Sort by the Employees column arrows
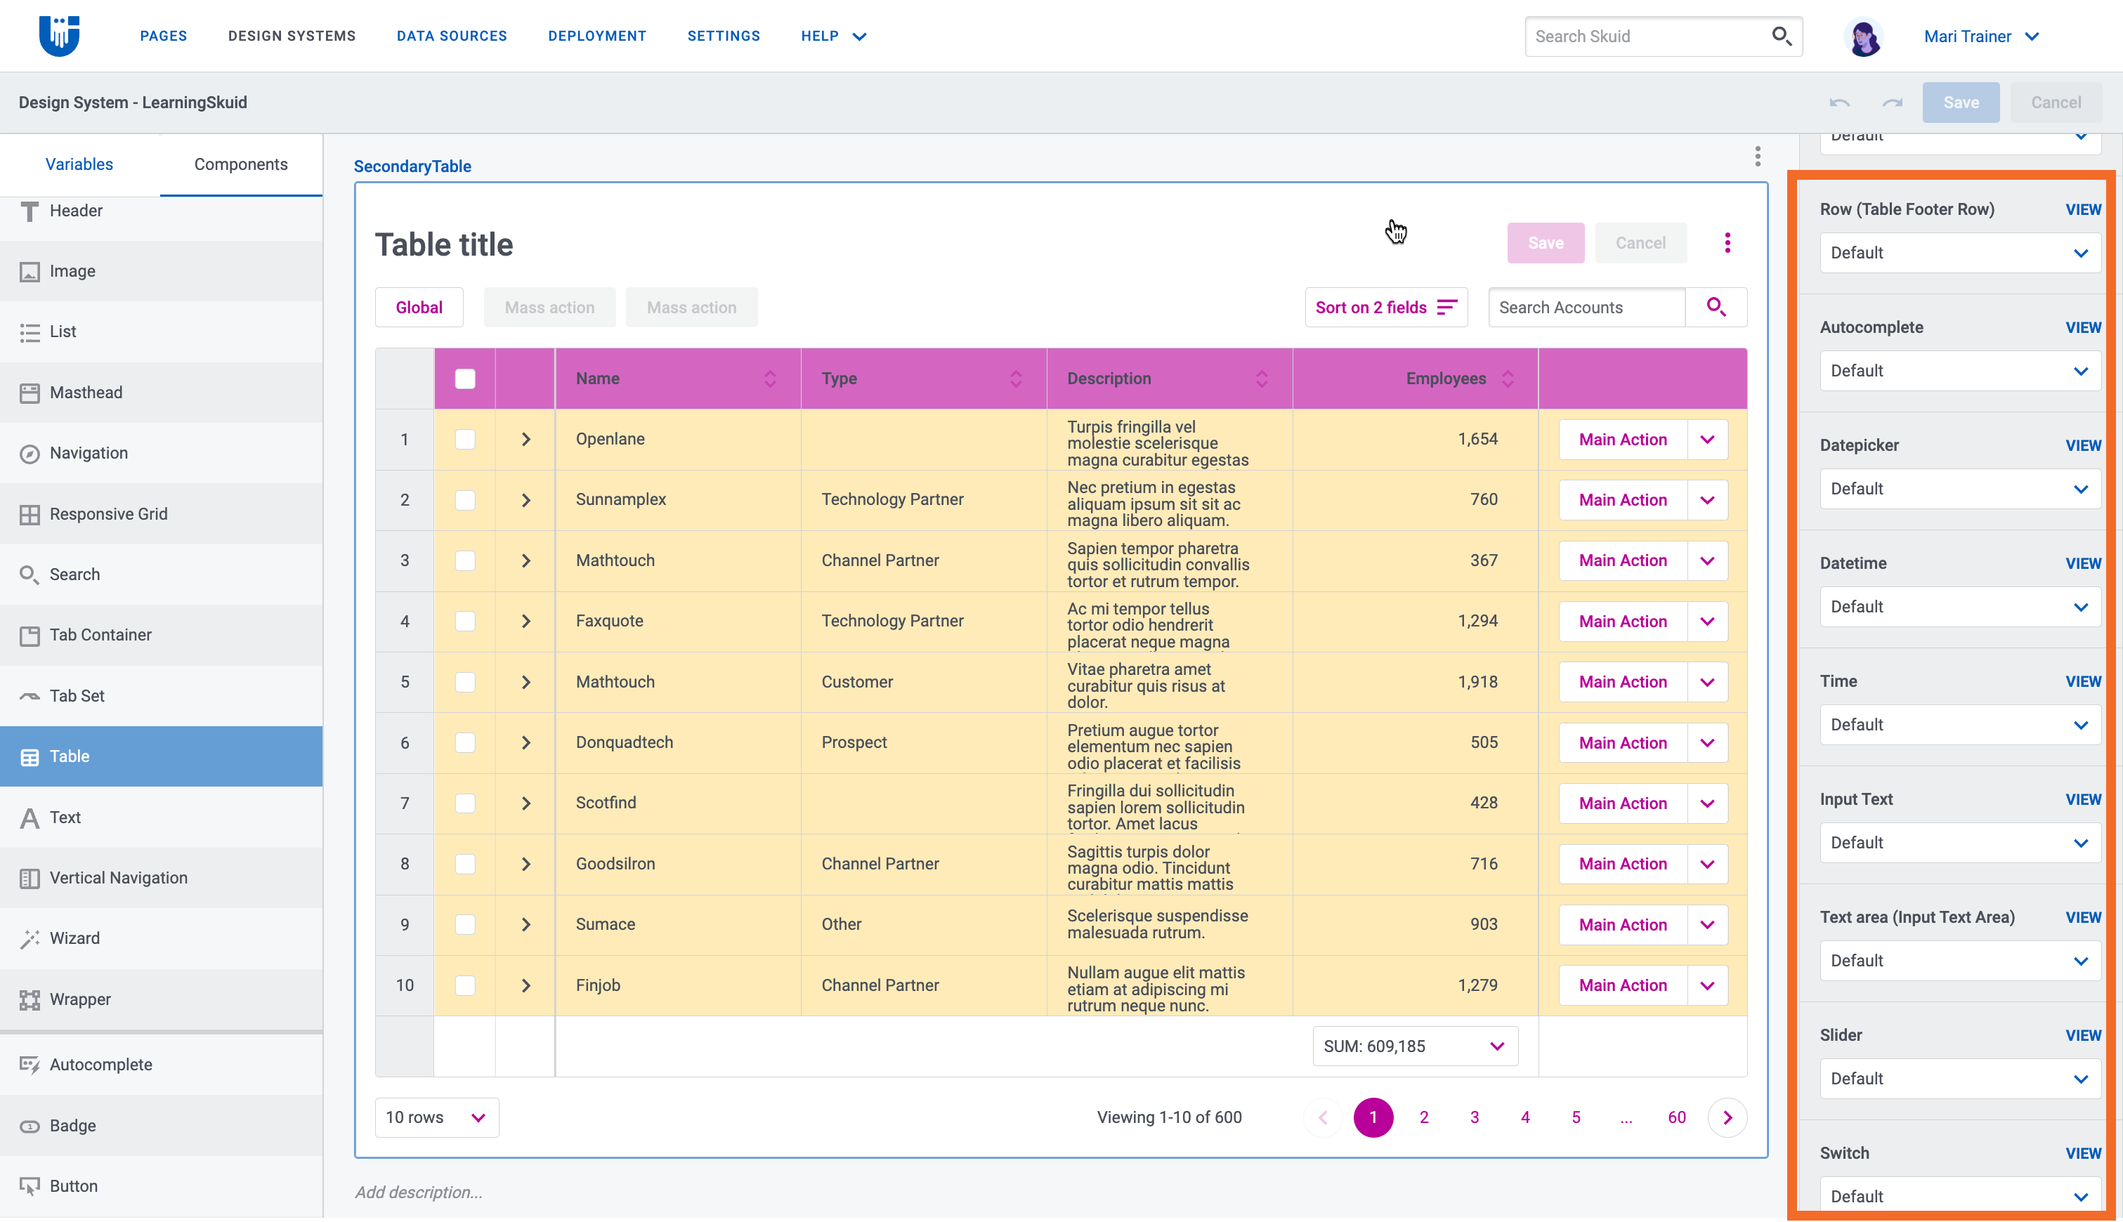The height and width of the screenshot is (1222, 2123). (1508, 379)
